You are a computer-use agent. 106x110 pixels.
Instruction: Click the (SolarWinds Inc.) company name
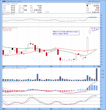point(11,2)
